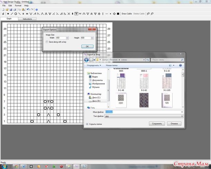Image resolution: width=211 pixels, height=169 pixels.
Task: Open the Edit menu
Action: 10,6
